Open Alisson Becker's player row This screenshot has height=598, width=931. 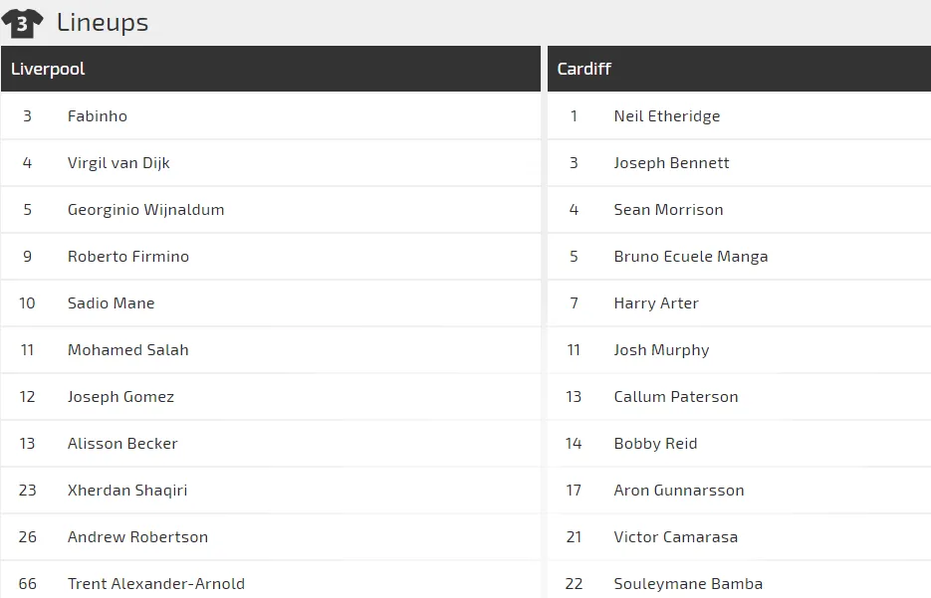(122, 444)
